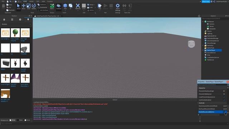
Task: Open the HOME ribbon tab
Action: click(x=25, y=1)
